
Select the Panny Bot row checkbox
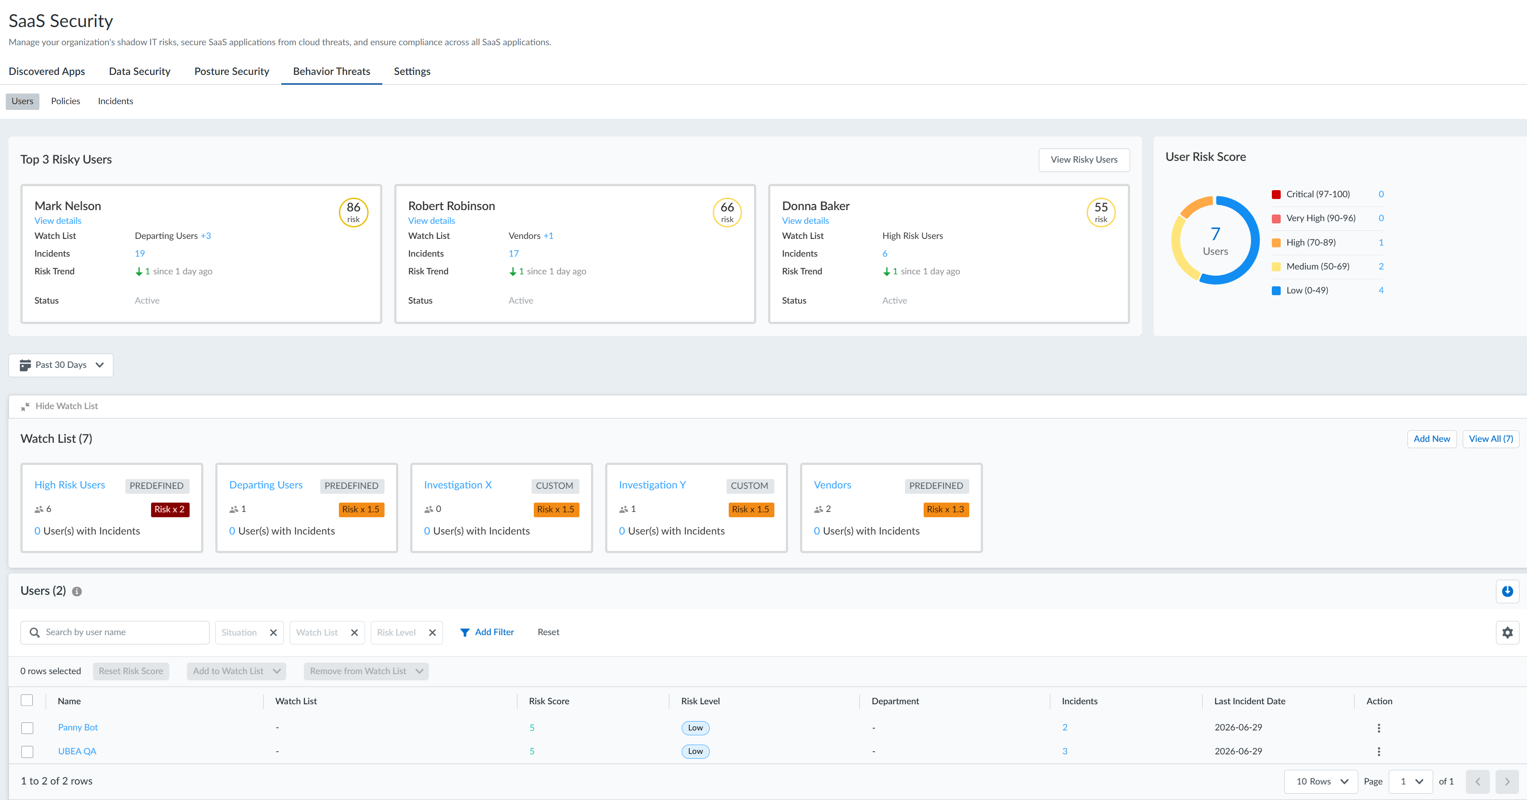tap(27, 728)
